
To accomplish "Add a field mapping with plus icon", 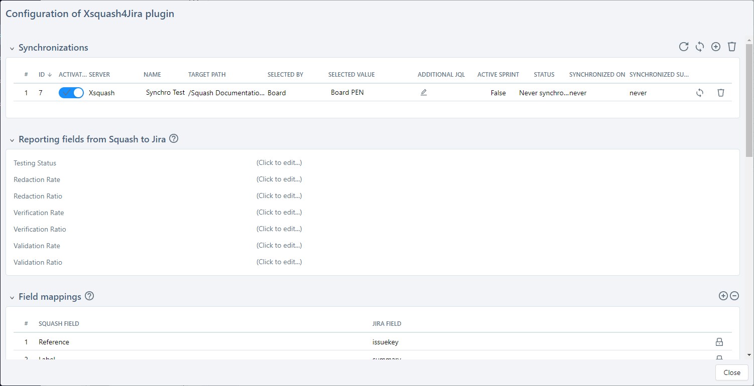I will click(x=723, y=296).
